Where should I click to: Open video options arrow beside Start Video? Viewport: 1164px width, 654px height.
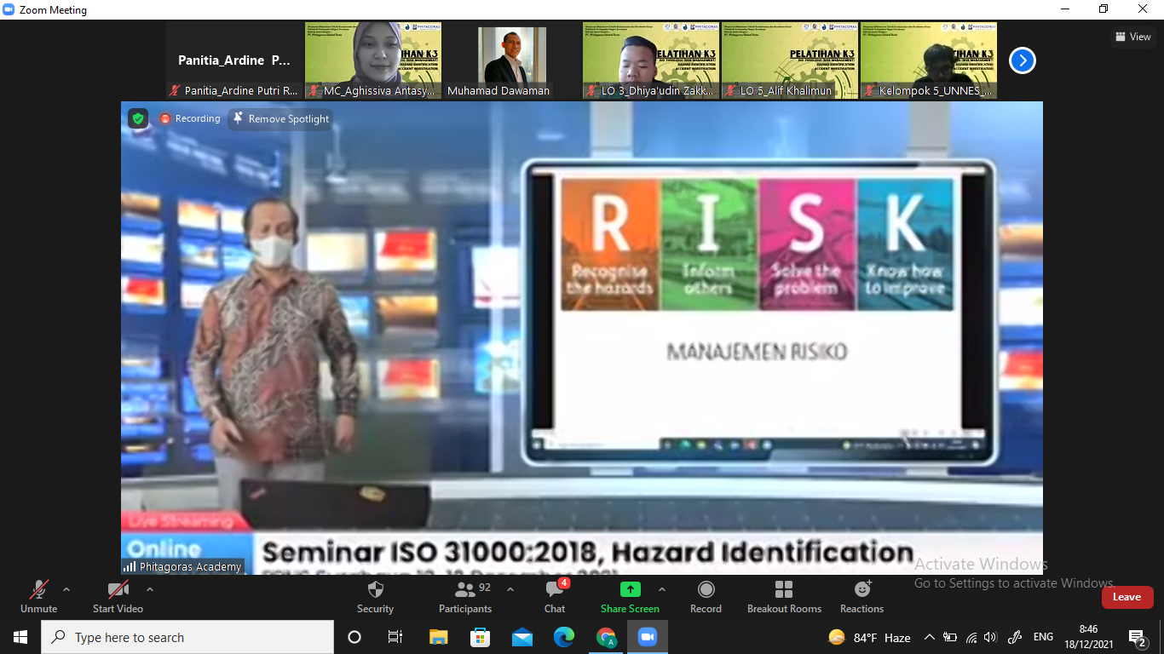pos(150,589)
